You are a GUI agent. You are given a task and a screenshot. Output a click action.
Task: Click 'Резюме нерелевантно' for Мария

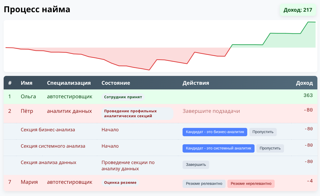[x=251, y=184]
